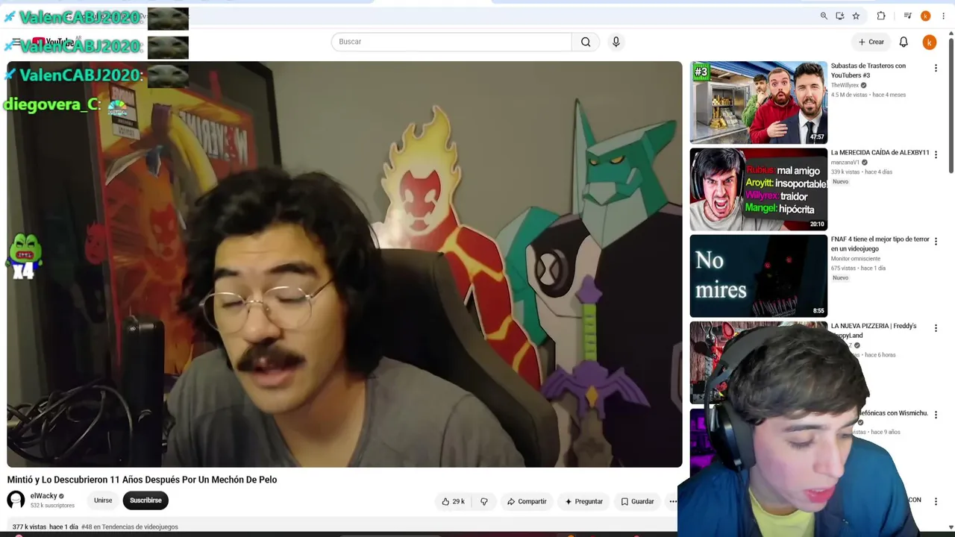Open options for FNAF 4 video
The width and height of the screenshot is (955, 537).
point(936,241)
